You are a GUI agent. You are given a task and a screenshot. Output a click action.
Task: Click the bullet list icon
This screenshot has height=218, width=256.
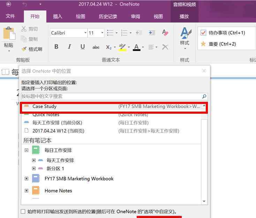coord(110,33)
